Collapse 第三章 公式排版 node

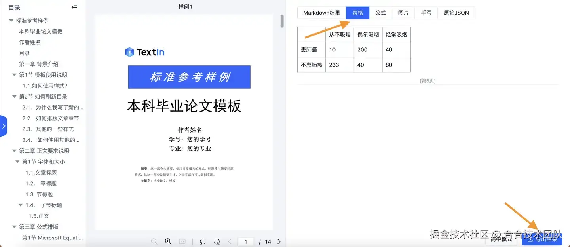point(15,227)
